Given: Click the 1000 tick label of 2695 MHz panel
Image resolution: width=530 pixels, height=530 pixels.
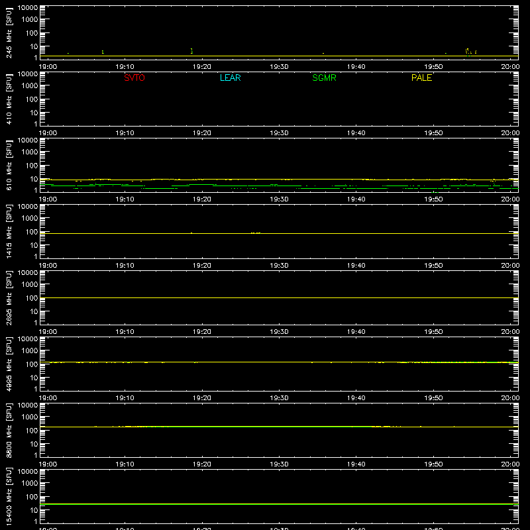Looking at the screenshot, I should [x=30, y=285].
